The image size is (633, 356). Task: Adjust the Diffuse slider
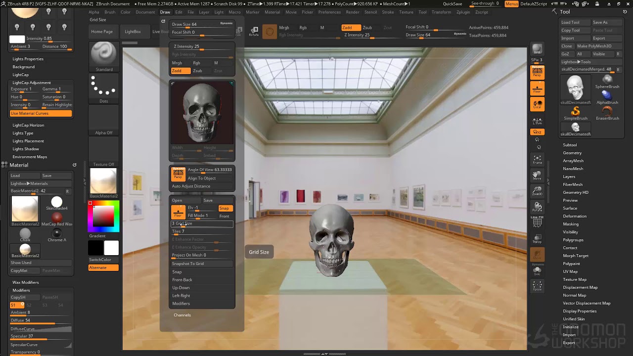[x=41, y=321]
